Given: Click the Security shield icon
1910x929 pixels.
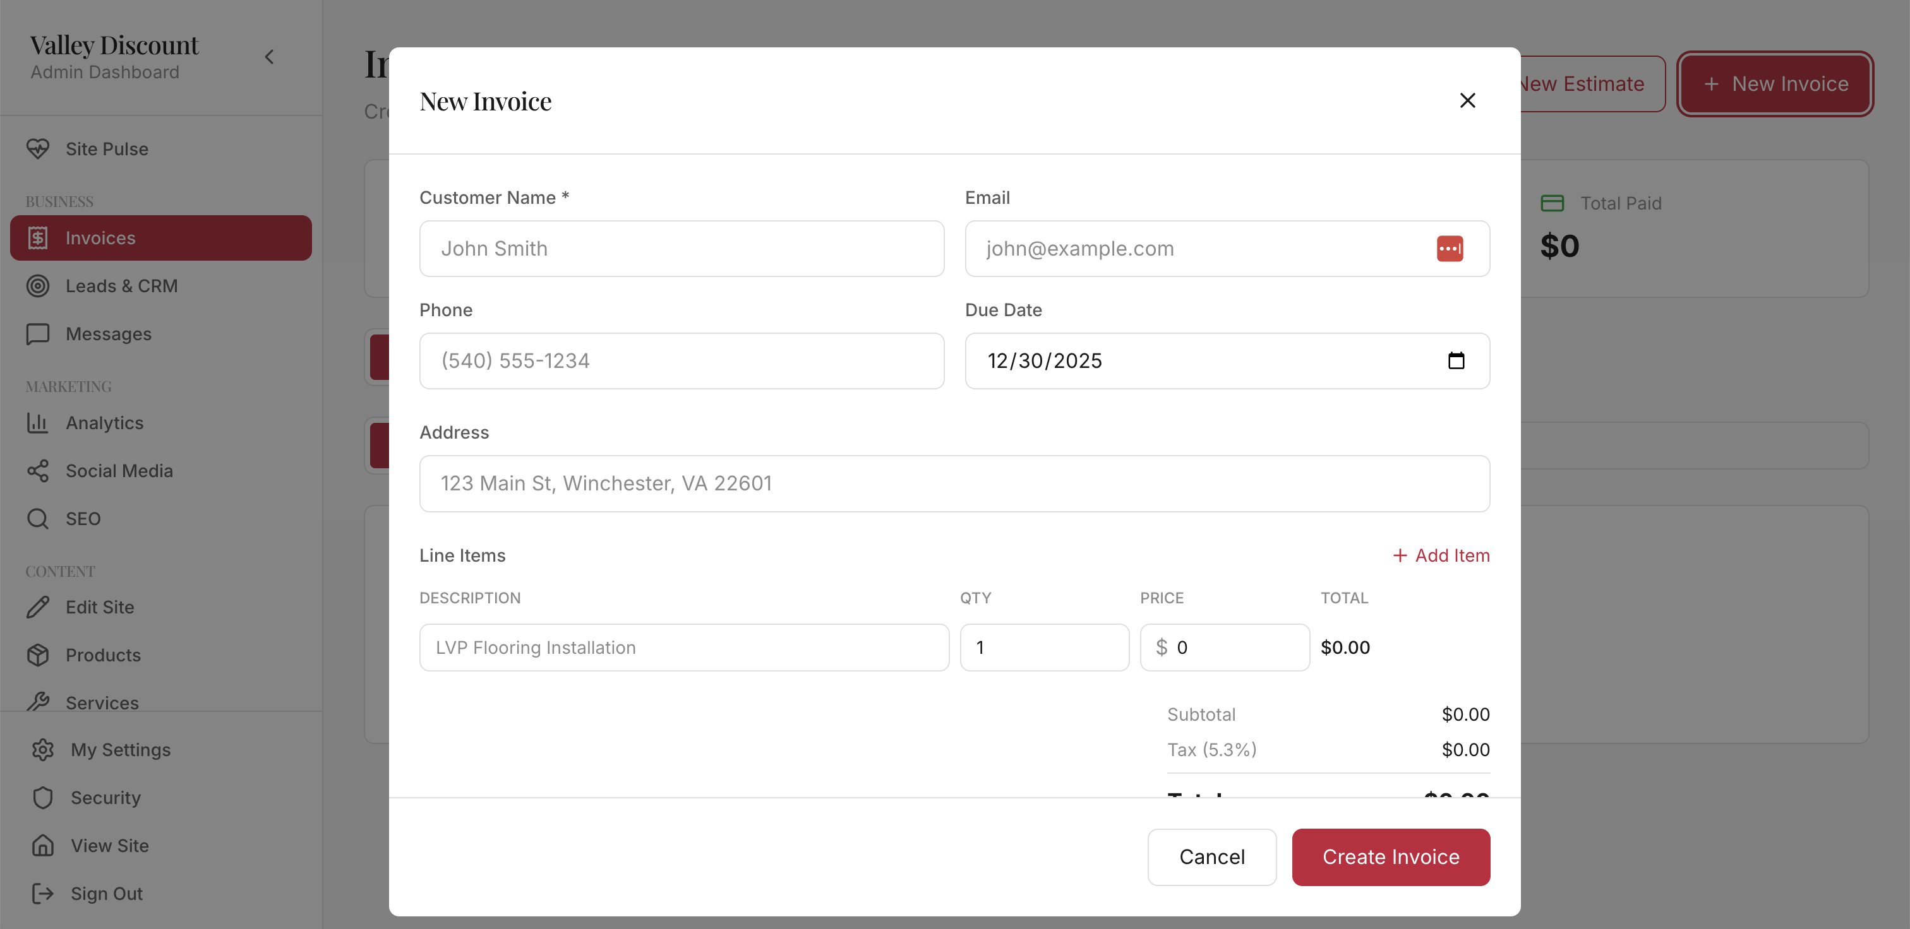Looking at the screenshot, I should tap(43, 797).
